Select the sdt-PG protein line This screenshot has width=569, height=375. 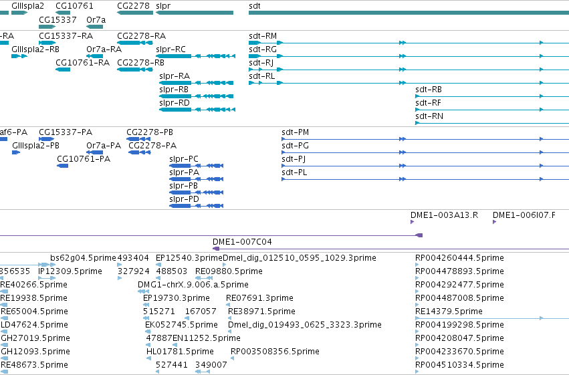[x=425, y=152]
